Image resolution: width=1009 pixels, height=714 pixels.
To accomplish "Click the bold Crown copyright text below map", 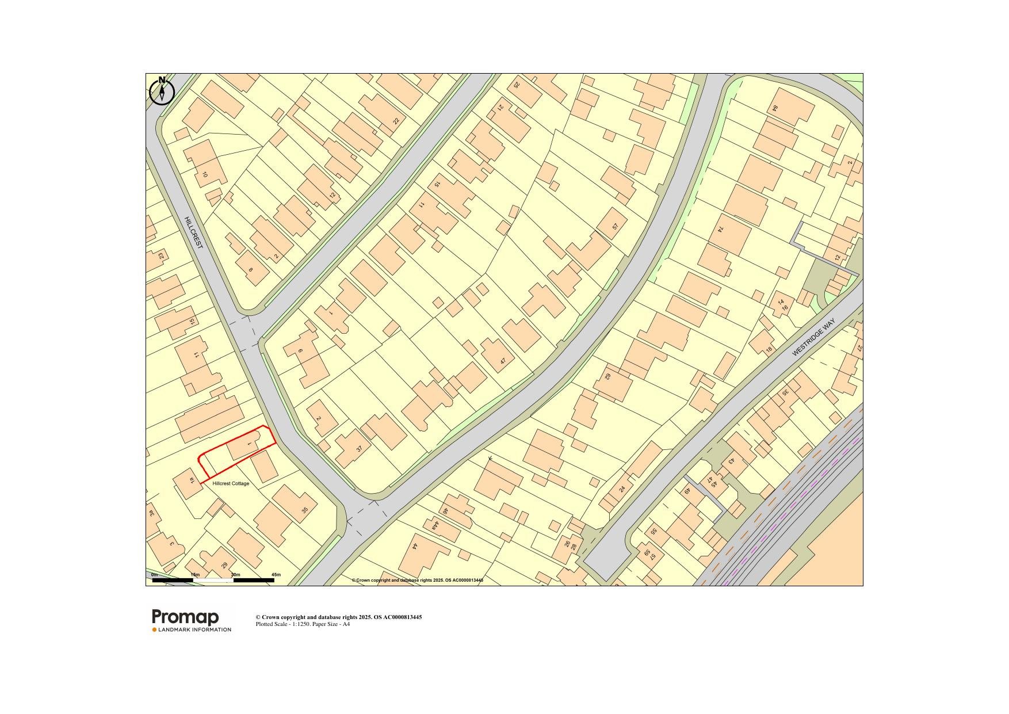I will [338, 617].
